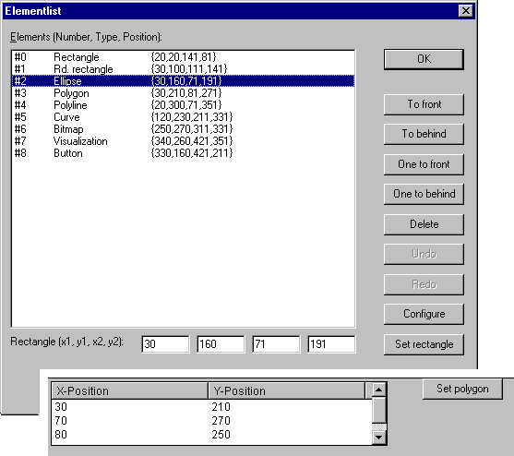Click the One to behind button

tap(424, 194)
